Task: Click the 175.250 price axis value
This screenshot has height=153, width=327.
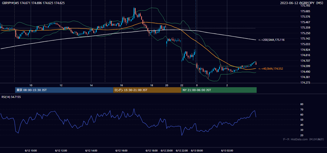Action: 305,33
